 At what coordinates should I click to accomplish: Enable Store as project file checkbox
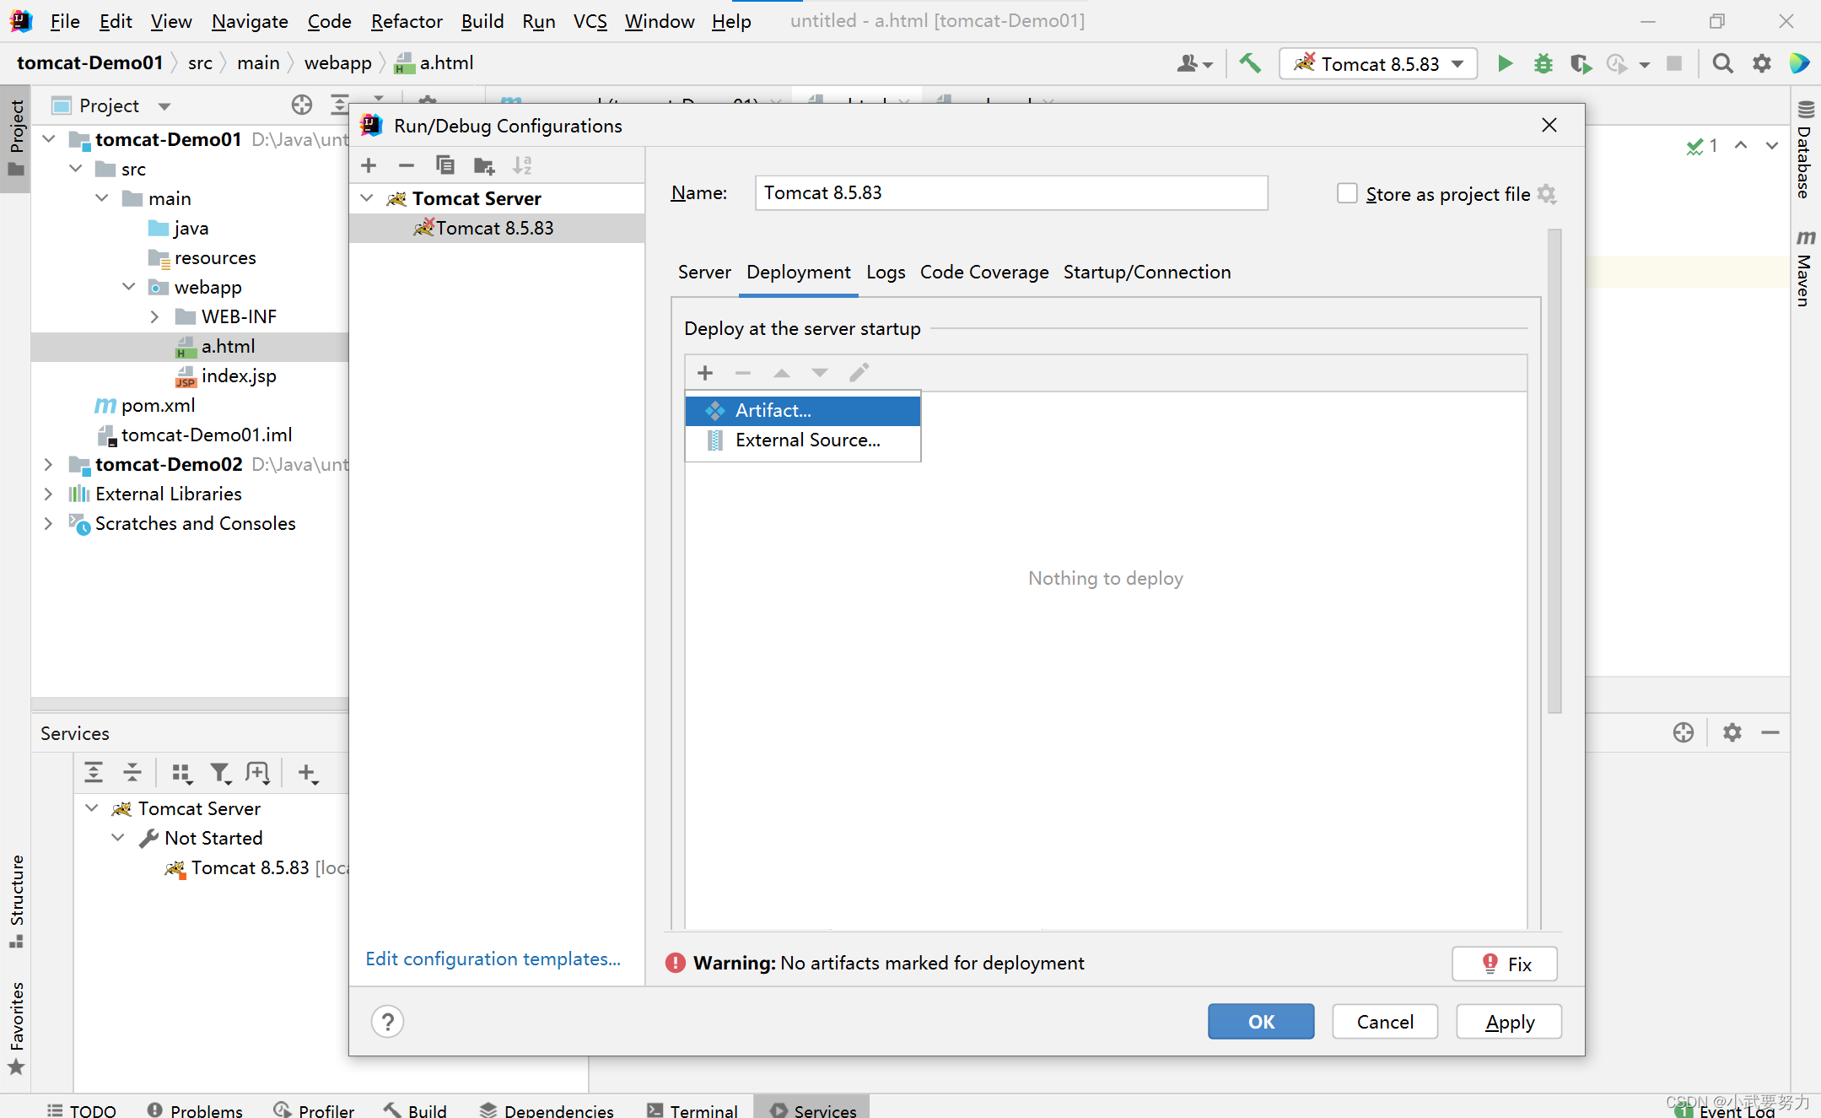pos(1347,194)
